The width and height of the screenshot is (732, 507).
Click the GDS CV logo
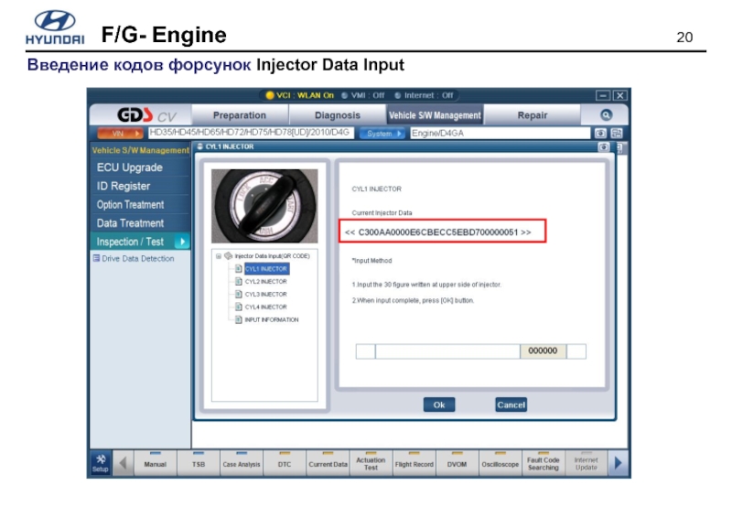click(146, 115)
